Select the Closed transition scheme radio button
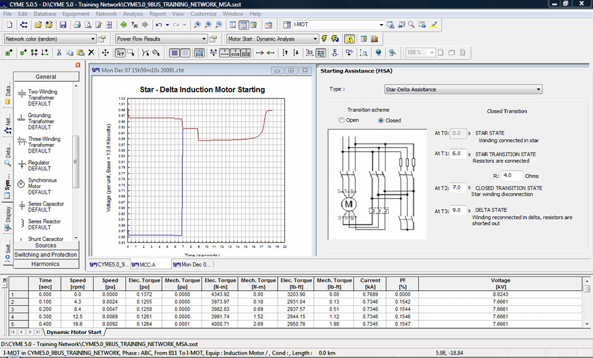Viewport: 593px width, 358px height. 381,121
